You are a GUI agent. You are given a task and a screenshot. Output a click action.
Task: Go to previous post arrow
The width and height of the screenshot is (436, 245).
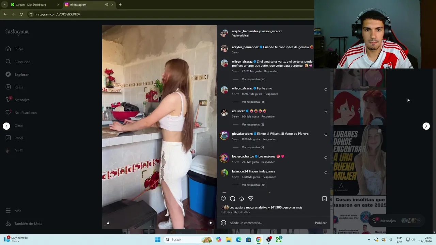coord(6,126)
